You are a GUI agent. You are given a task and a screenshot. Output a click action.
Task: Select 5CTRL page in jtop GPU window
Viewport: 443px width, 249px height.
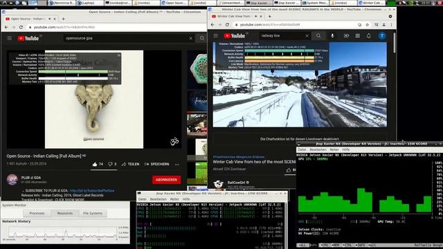(x=347, y=245)
